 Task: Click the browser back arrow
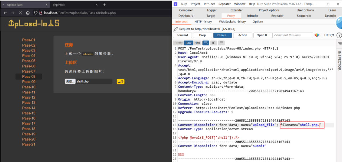5,13
